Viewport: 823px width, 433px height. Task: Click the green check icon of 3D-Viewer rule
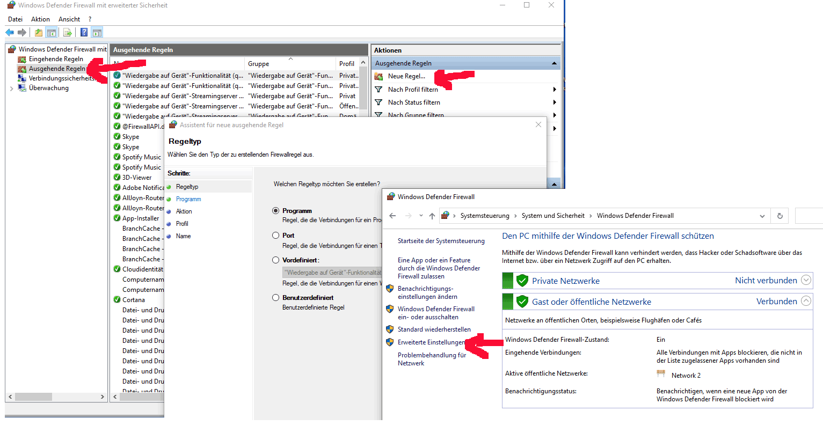(117, 178)
